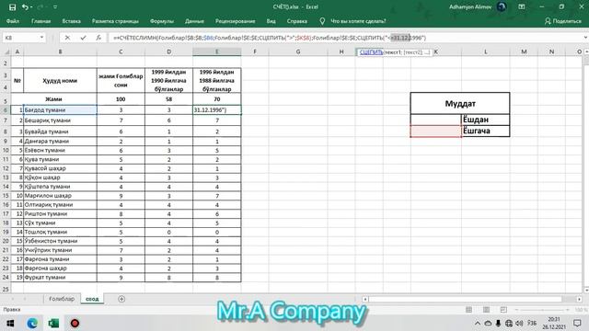
Task: Open Microsoft Edge from taskbar
Action: pos(32,323)
